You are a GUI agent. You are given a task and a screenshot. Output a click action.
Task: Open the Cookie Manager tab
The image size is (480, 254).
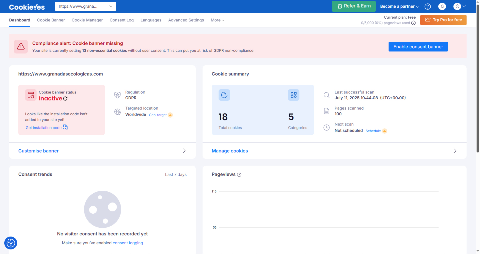click(87, 20)
